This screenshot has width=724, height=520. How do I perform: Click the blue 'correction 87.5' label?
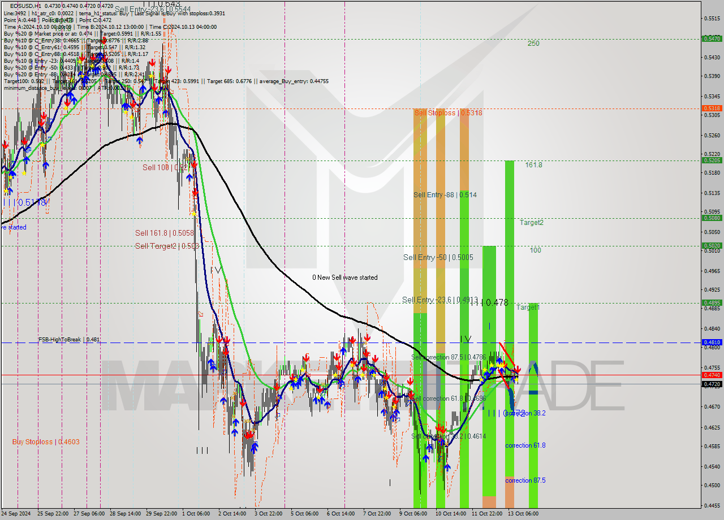coord(525,480)
